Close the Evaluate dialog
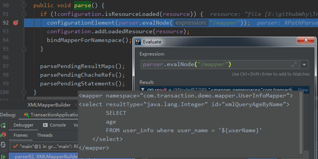This screenshot has width=318, height=159. [306, 40]
